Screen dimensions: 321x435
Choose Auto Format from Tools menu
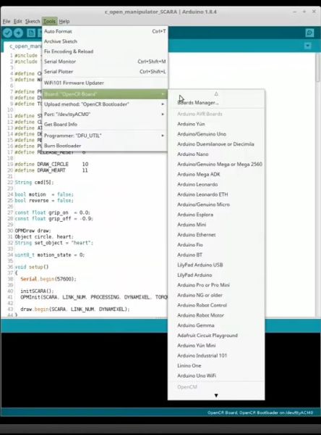(x=105, y=31)
